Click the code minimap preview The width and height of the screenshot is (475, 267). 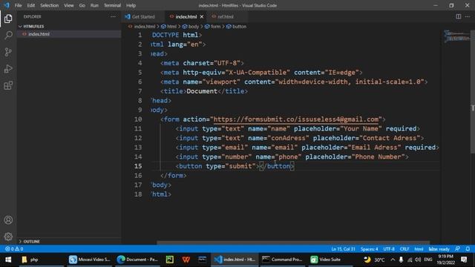tap(456, 36)
